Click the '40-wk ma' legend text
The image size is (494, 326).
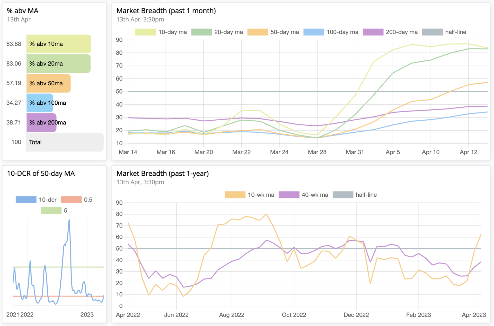(315, 195)
